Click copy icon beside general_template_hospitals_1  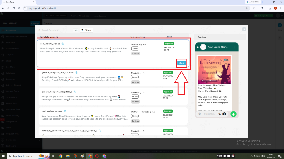pos(75,92)
